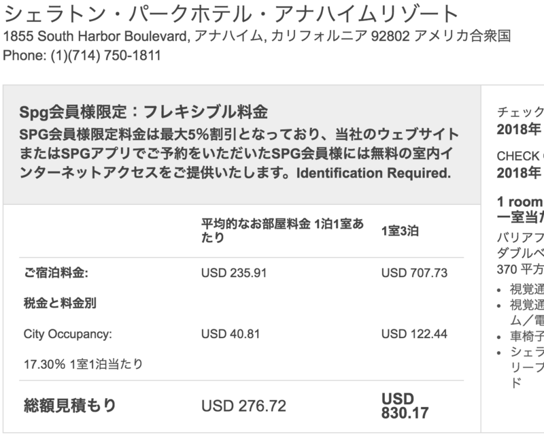
Task: Click the SPG member discount description paragraph
Action: (x=239, y=154)
